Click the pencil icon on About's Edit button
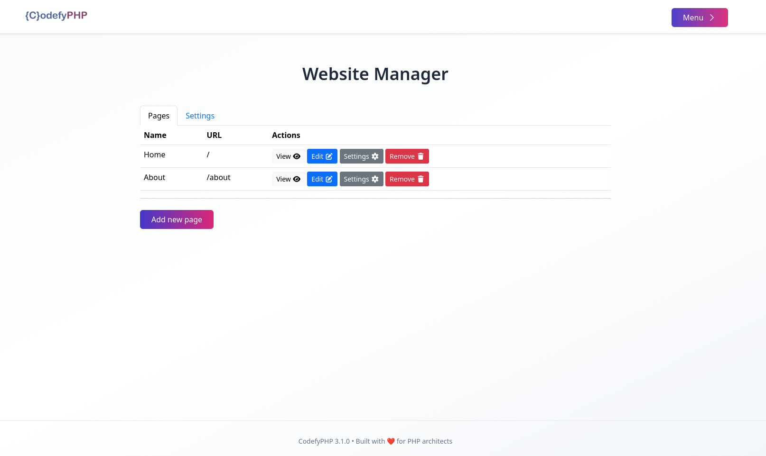 (330, 179)
